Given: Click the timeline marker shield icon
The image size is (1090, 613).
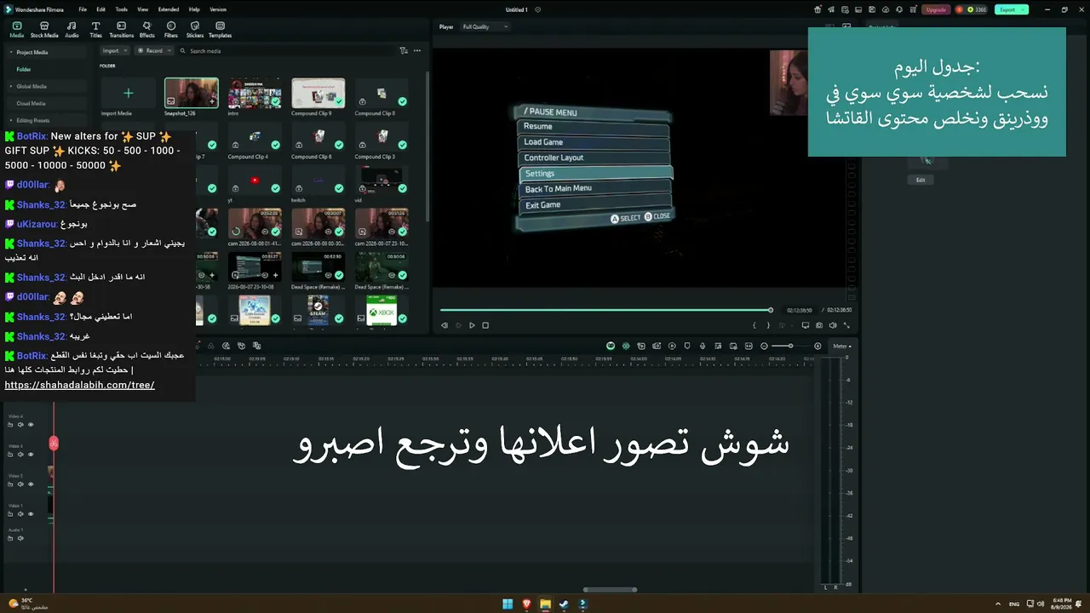Looking at the screenshot, I should pyautogui.click(x=688, y=346).
